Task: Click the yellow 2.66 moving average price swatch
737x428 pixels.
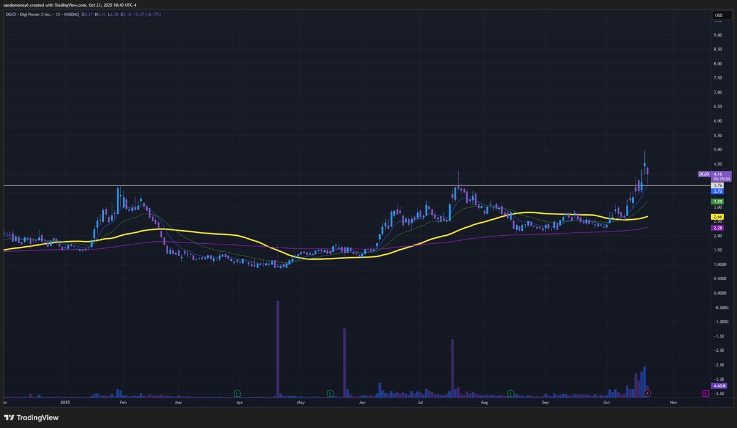Action: tap(717, 216)
